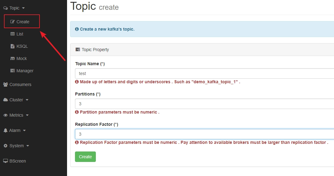Open the Mock menu entry
The height and width of the screenshot is (176, 334).
pos(19,58)
